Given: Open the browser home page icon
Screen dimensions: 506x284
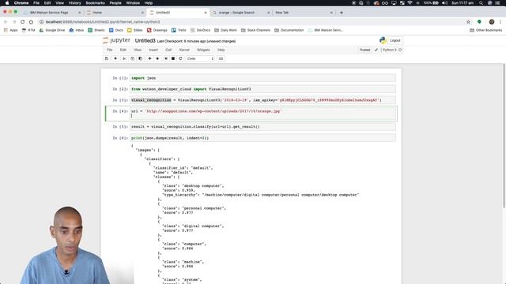Looking at the screenshot, I should point(31,22).
